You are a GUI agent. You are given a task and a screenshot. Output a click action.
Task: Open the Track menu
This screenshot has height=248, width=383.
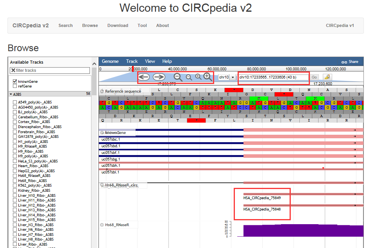click(132, 61)
